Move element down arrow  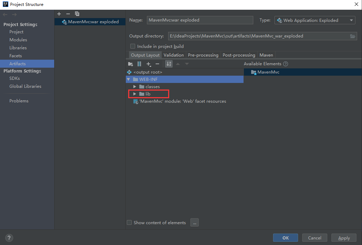[187, 64]
